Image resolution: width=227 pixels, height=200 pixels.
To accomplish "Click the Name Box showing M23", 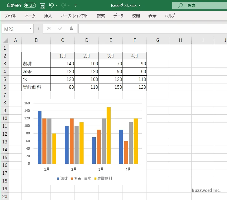I will pos(16,29).
